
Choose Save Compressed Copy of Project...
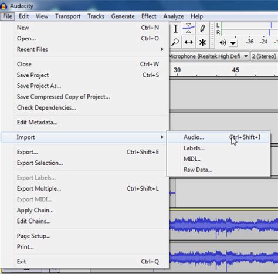tap(86, 97)
